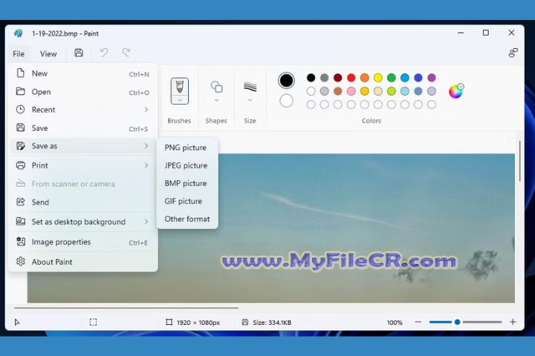Select the large white secondary color circle
The height and width of the screenshot is (356, 535).
click(286, 101)
